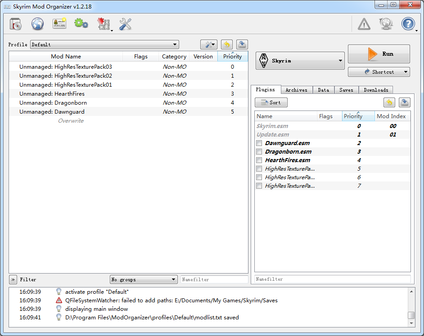
Task: Select the Skyrim.esm plugin row
Action: click(333, 126)
